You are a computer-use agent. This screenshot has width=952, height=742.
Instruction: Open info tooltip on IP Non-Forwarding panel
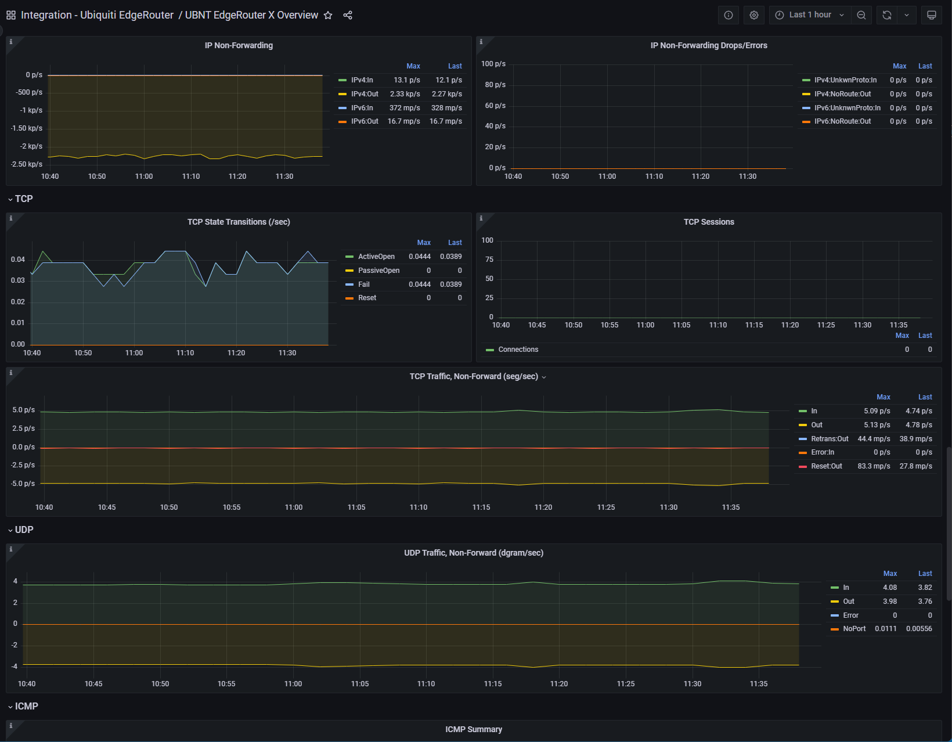coord(11,42)
